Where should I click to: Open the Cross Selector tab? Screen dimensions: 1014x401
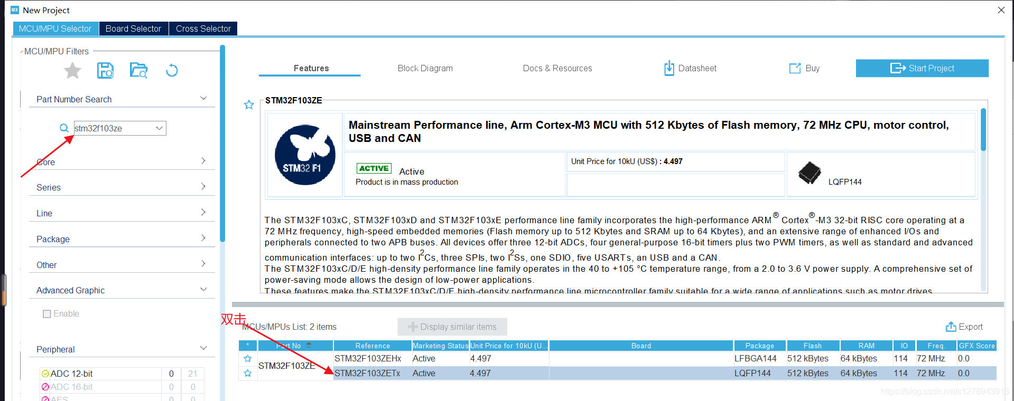[203, 28]
